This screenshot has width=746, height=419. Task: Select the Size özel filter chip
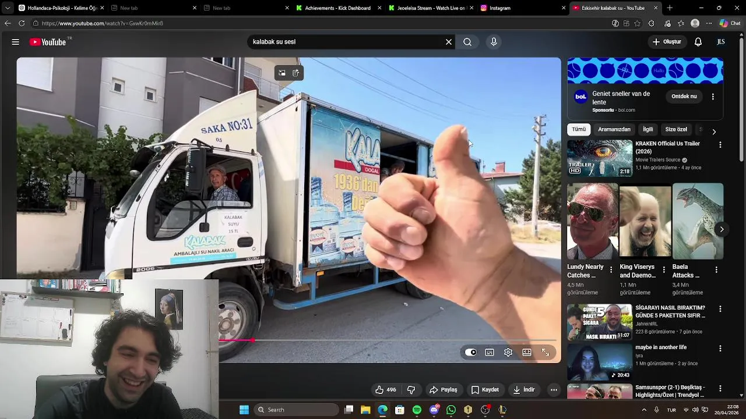coord(676,129)
